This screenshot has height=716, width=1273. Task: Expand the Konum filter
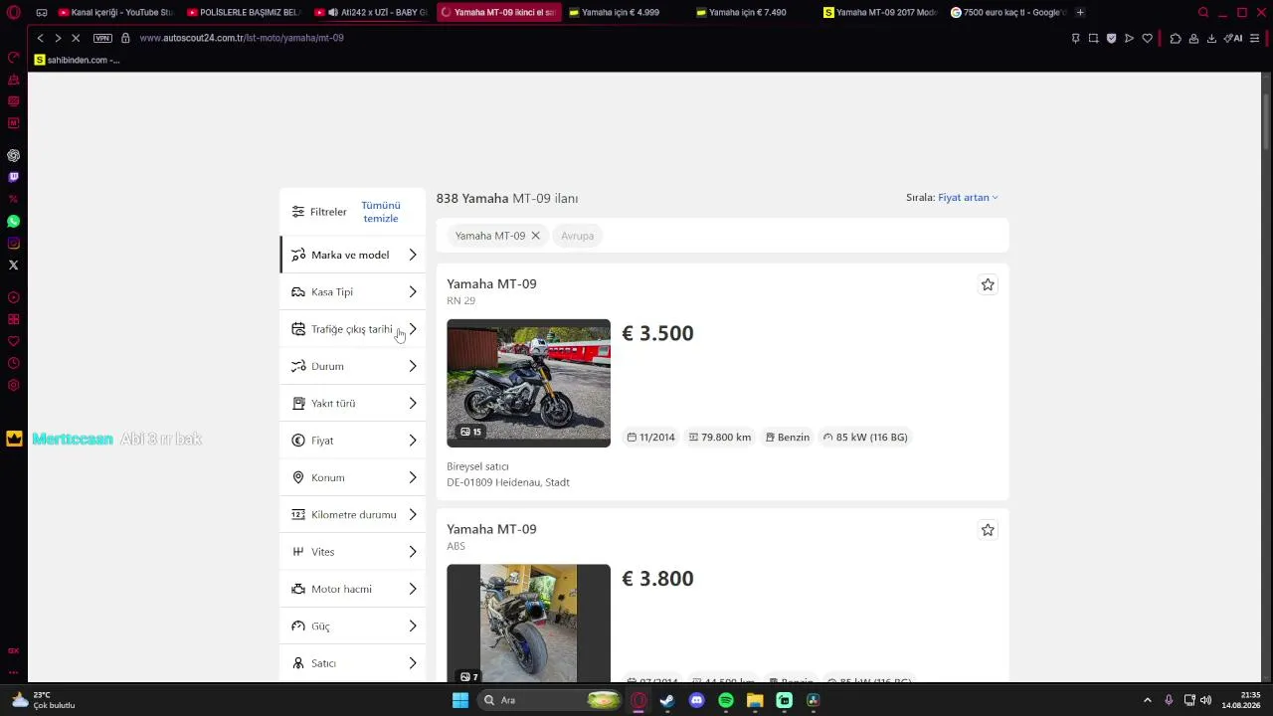pyautogui.click(x=353, y=477)
